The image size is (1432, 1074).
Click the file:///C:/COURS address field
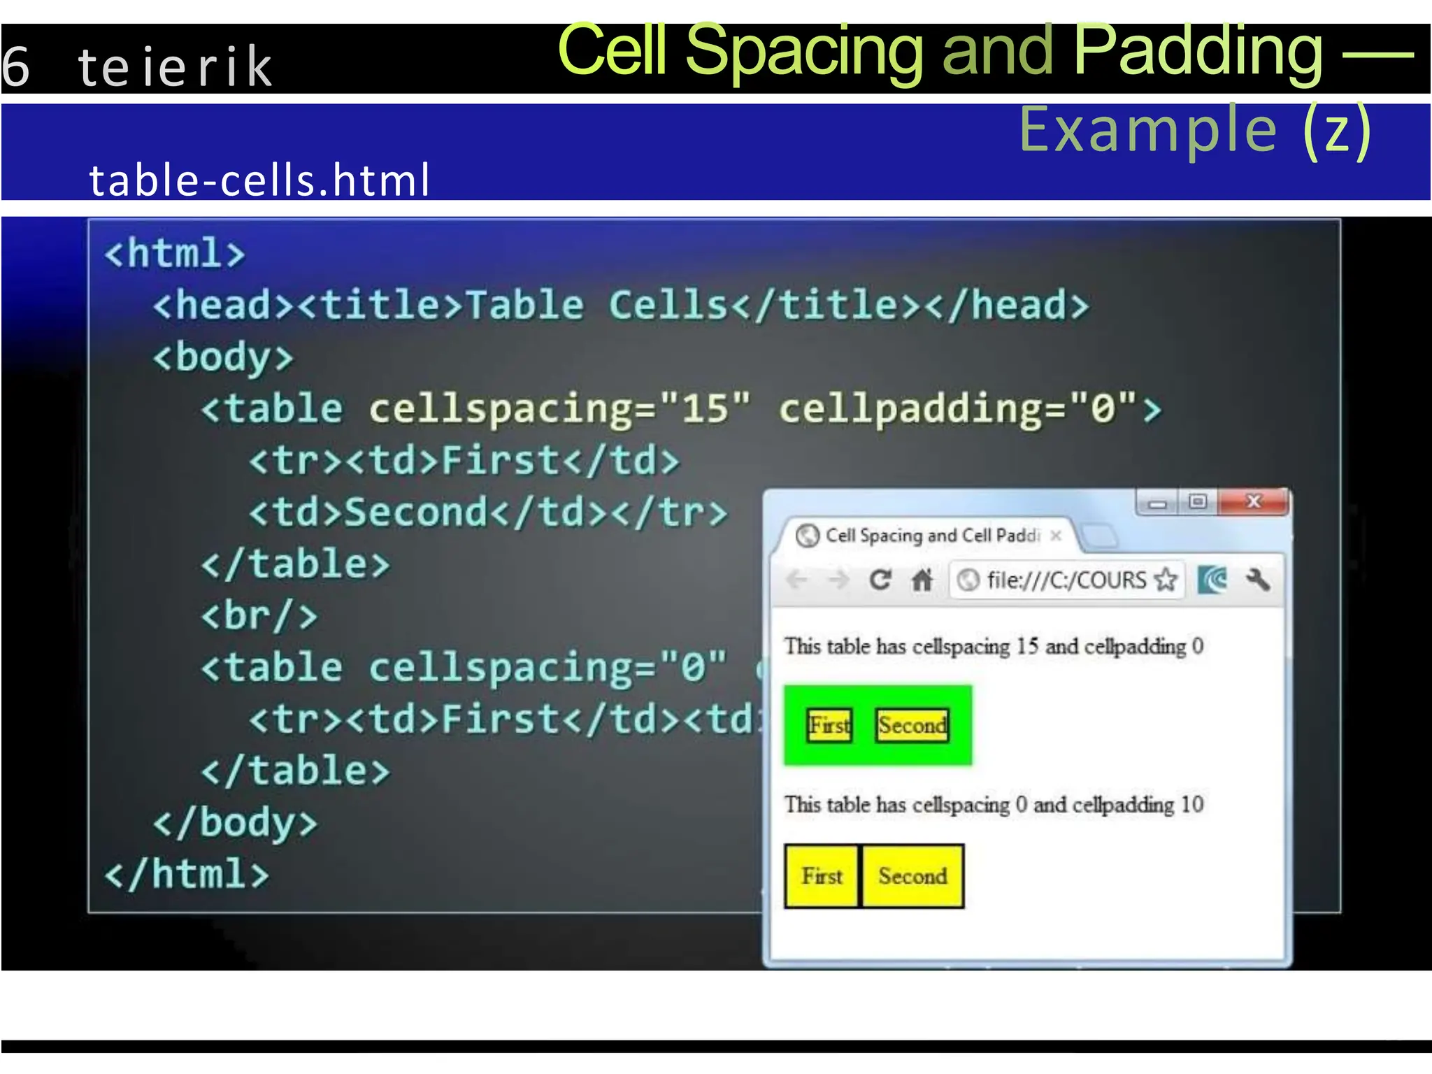(1067, 580)
